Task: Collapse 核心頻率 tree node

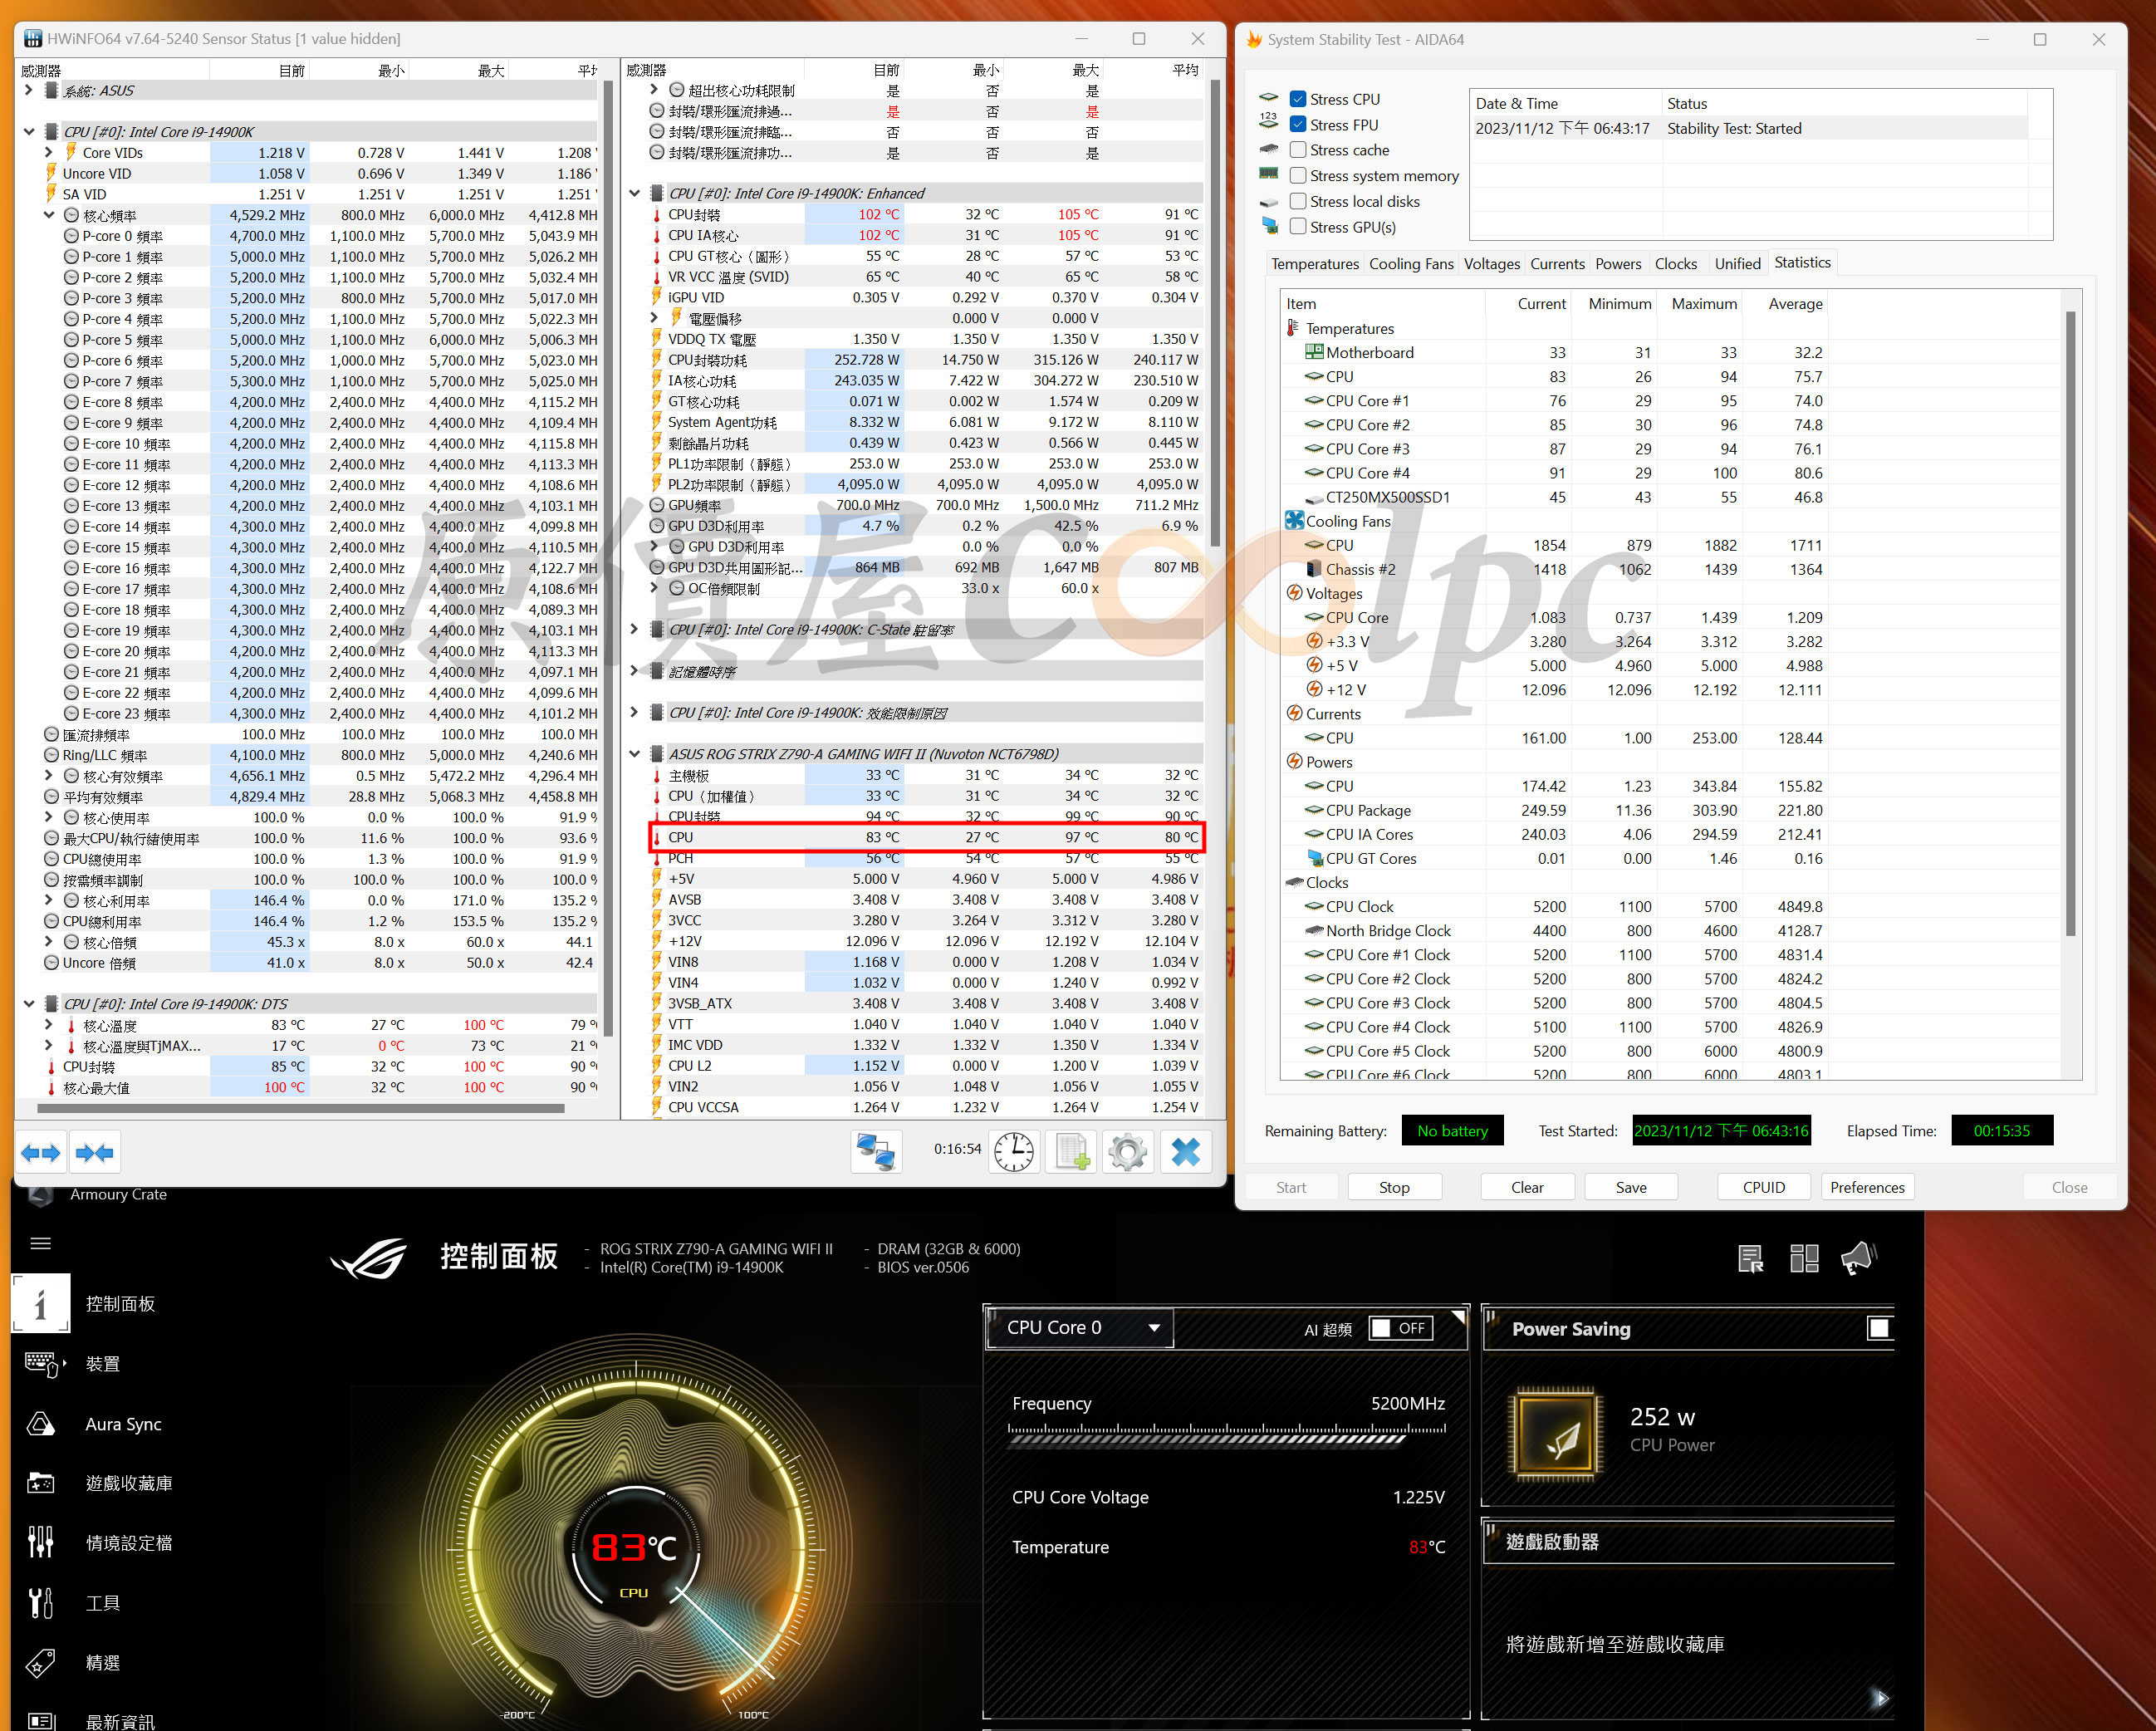Action: (49, 215)
